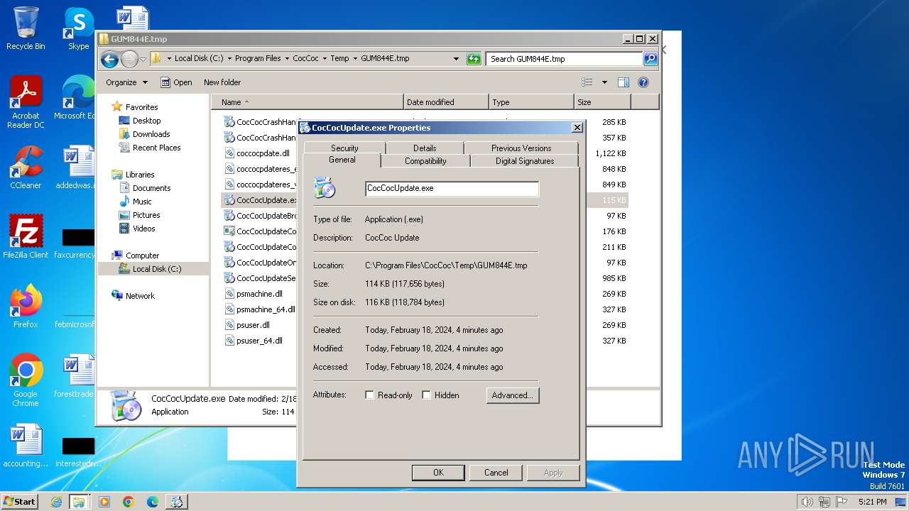Expand the views options dropdown arrow
Viewport: 909px width, 511px height.
[x=604, y=82]
